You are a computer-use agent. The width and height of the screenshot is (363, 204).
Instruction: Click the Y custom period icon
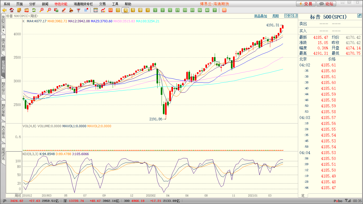point(215,10)
